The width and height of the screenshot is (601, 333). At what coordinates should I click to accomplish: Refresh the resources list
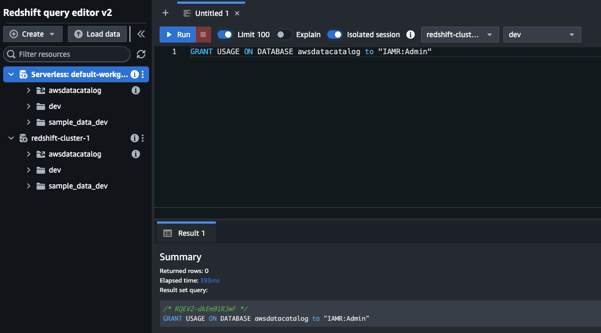click(x=141, y=54)
